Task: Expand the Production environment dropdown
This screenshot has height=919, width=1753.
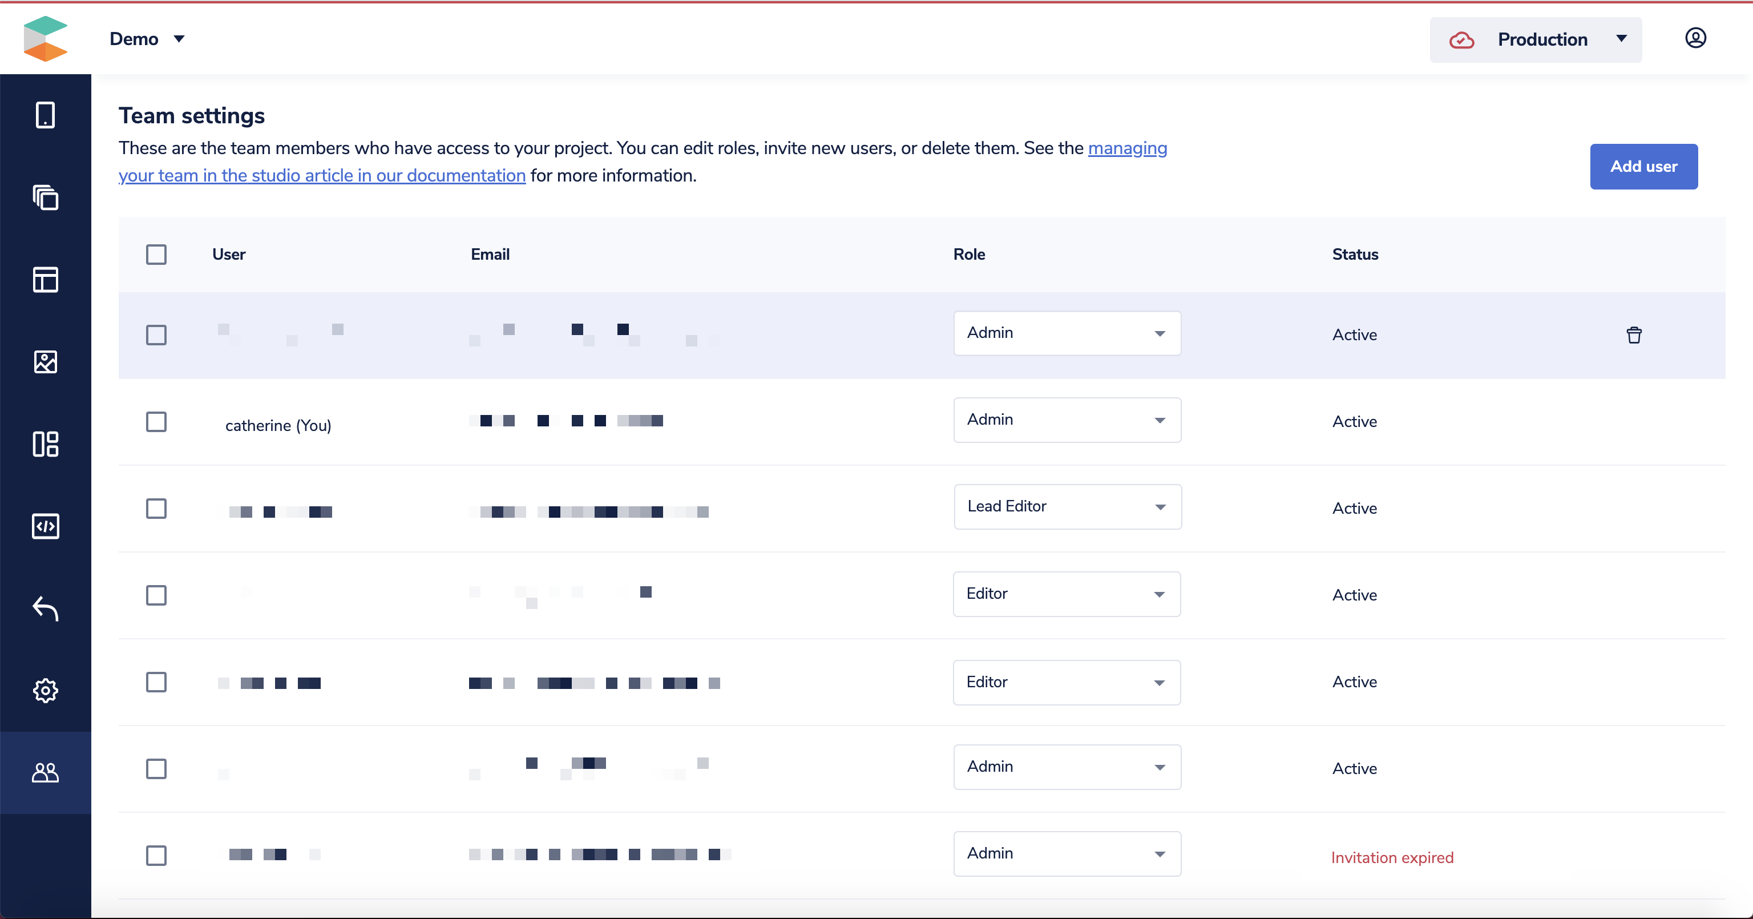Action: tap(1535, 39)
